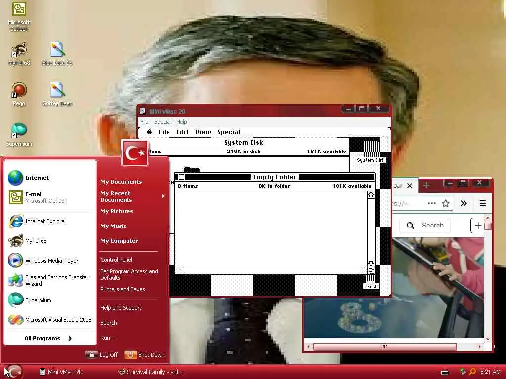Click the Shut Down button

point(144,355)
